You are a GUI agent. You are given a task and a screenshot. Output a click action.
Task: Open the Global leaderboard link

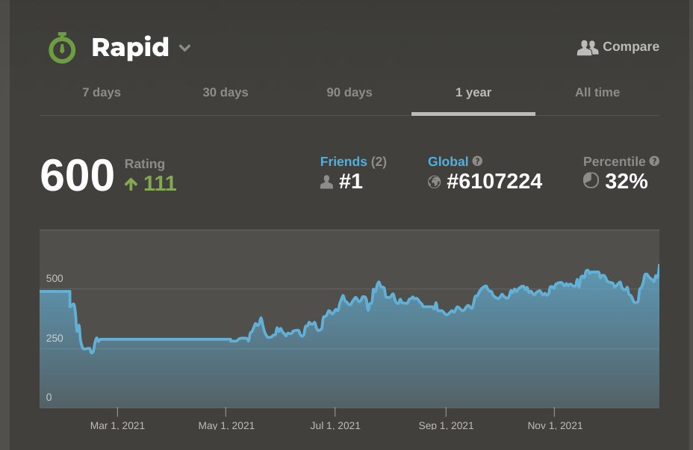tap(448, 161)
